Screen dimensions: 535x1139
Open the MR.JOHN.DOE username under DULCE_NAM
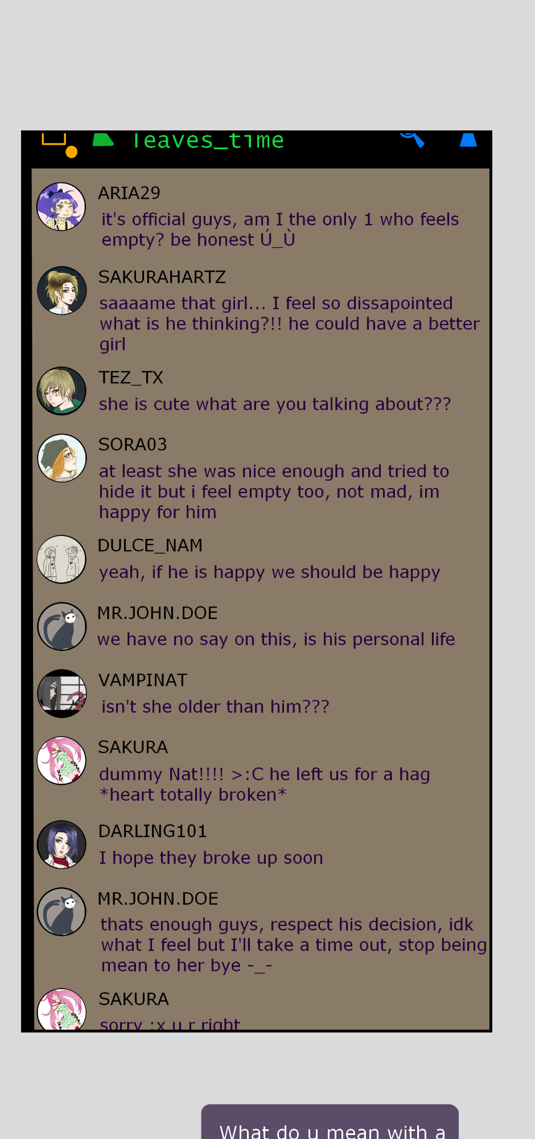pos(158,613)
